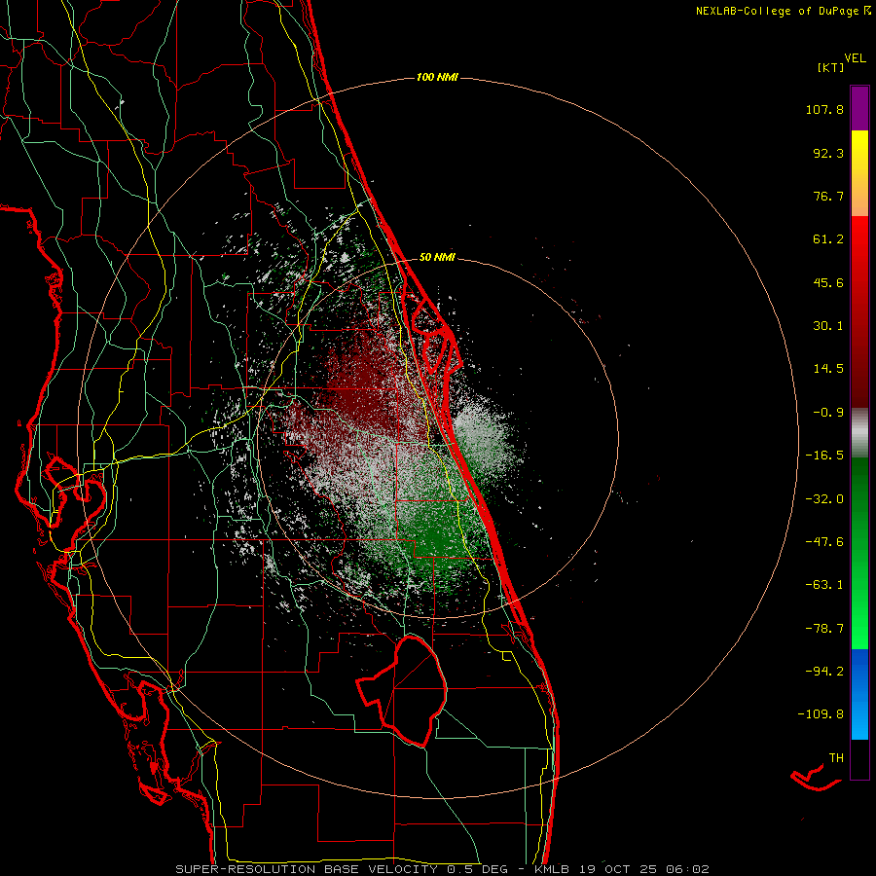Click the 50 NMI range ring label
Image resolution: width=876 pixels, height=876 pixels.
[437, 258]
